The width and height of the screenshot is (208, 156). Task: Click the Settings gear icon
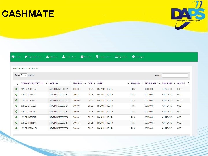(133, 57)
